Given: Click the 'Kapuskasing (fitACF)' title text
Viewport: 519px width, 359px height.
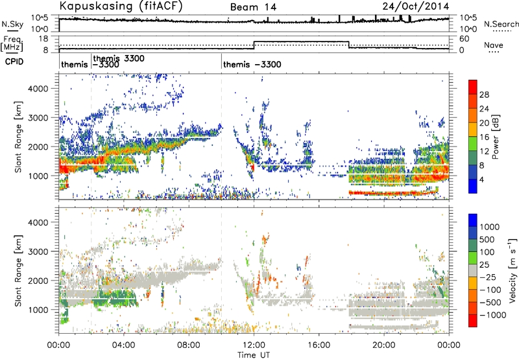Looking at the screenshot, I should pos(121,6).
